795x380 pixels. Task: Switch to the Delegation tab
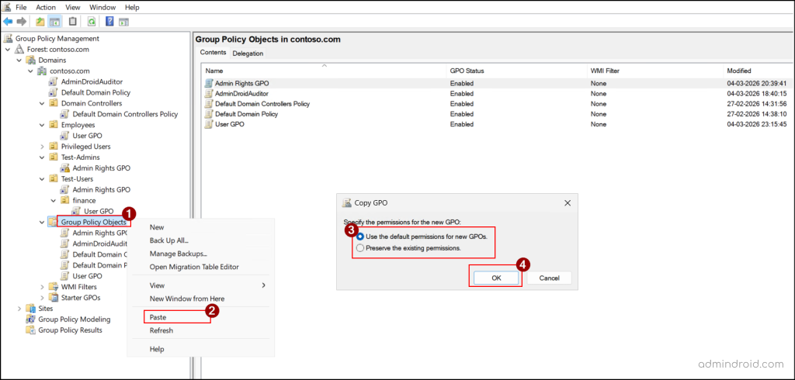pyautogui.click(x=248, y=54)
